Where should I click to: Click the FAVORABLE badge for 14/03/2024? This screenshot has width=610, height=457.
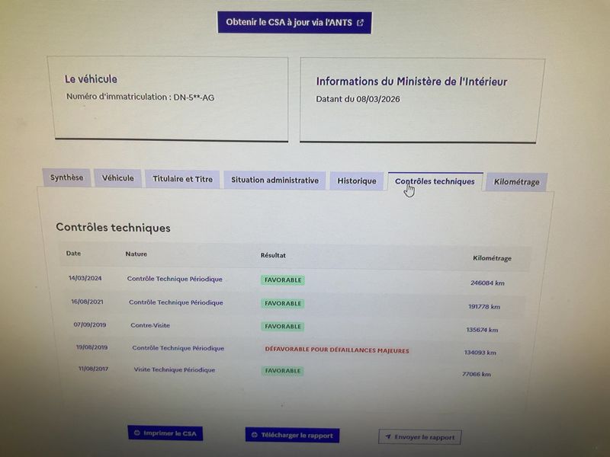[x=283, y=280]
